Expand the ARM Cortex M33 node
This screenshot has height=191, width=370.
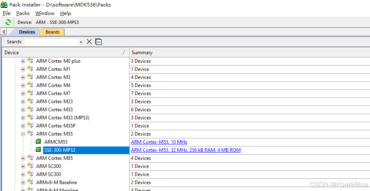coord(23,110)
